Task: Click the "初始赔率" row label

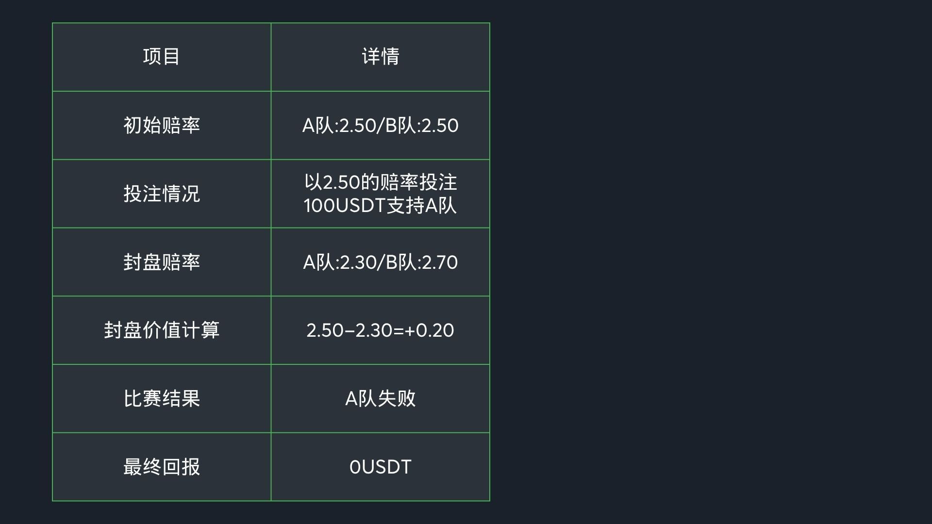Action: coord(161,125)
